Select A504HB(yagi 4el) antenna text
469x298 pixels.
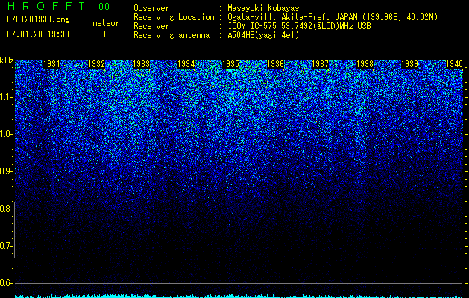tap(263, 35)
